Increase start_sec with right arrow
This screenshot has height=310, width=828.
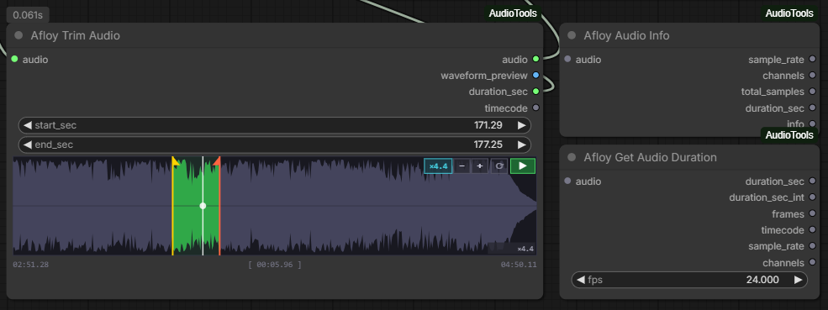coord(521,125)
